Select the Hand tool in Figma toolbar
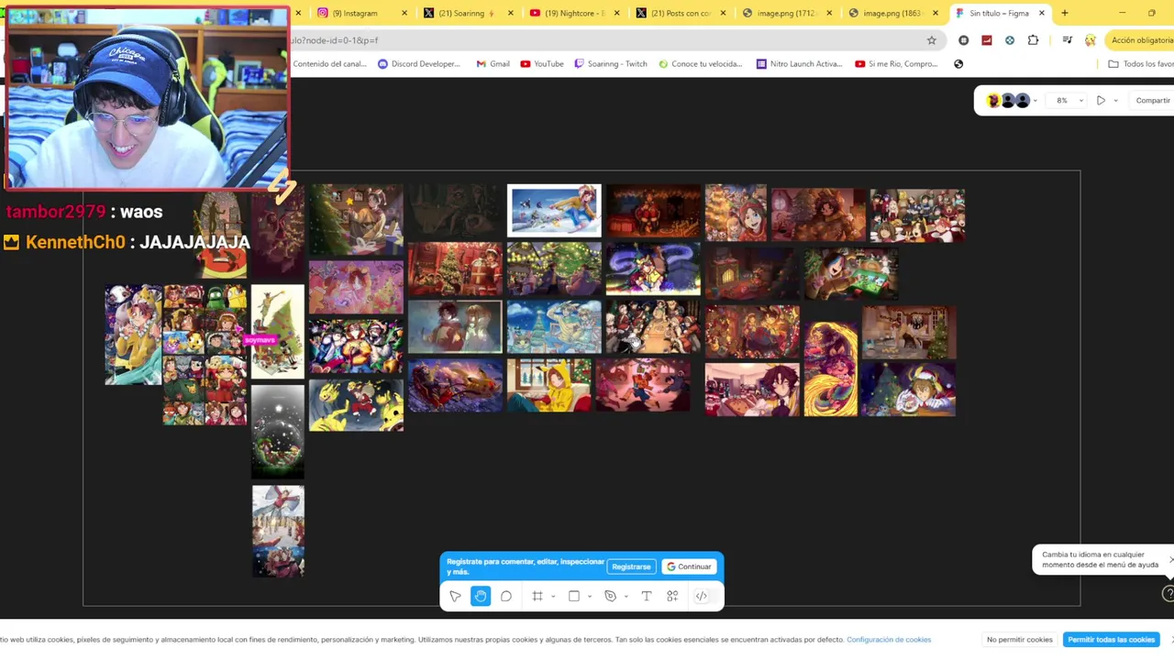1174x660 pixels. pyautogui.click(x=481, y=596)
